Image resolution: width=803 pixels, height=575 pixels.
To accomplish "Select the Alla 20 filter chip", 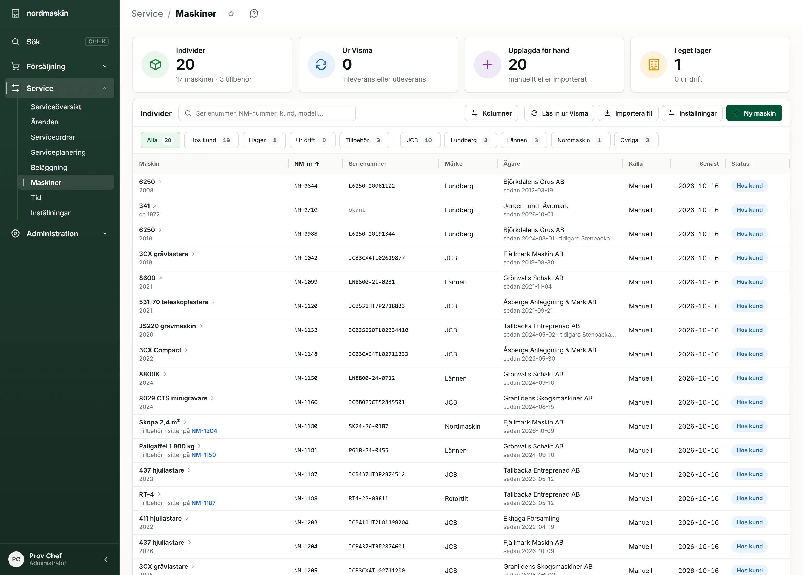I will tap(160, 140).
